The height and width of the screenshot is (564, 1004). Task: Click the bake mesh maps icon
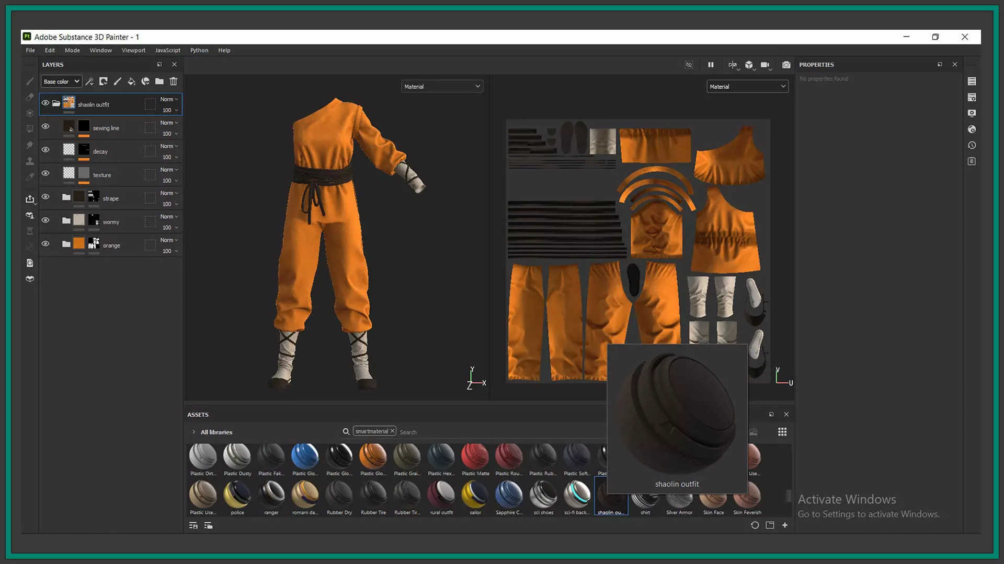click(30, 215)
